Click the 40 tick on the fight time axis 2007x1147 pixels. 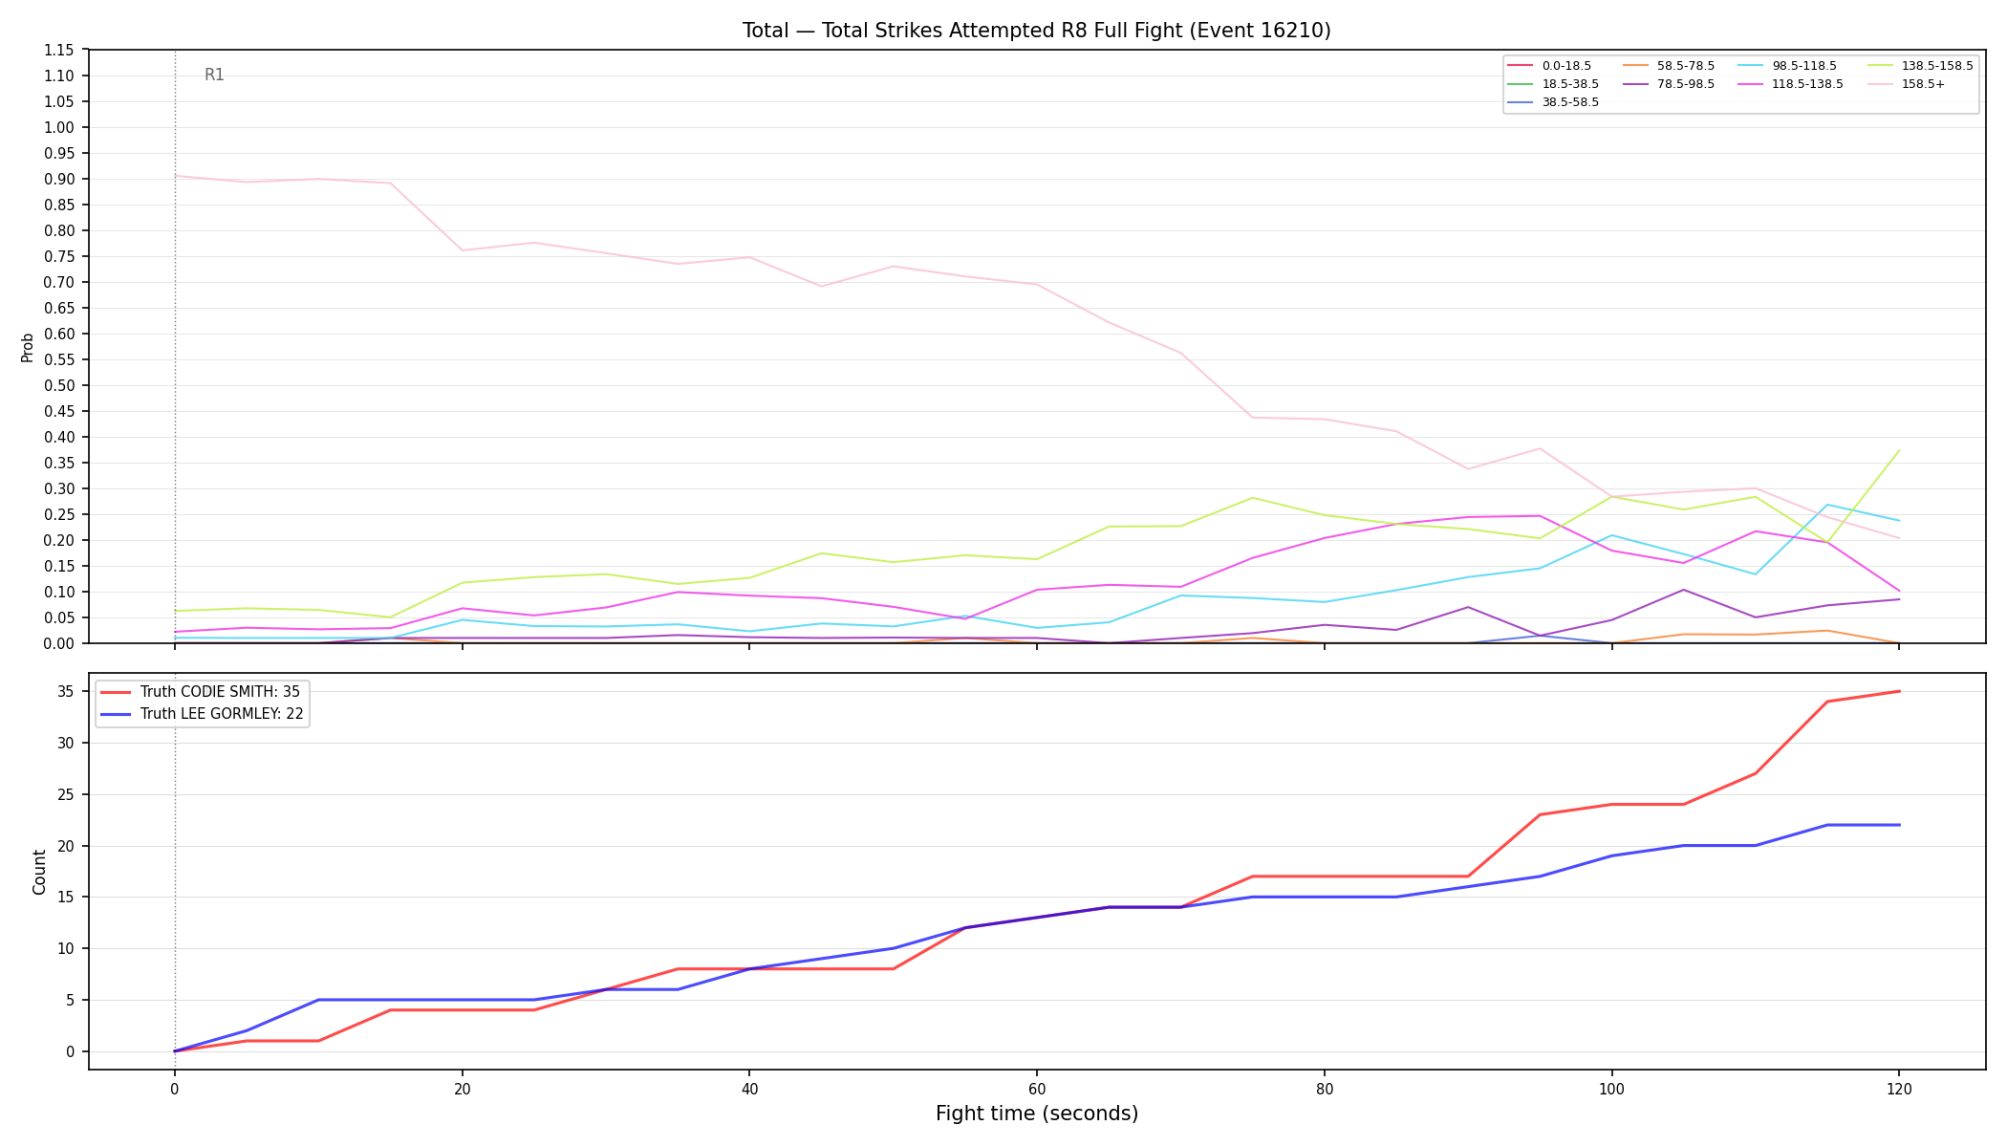coord(749,1088)
